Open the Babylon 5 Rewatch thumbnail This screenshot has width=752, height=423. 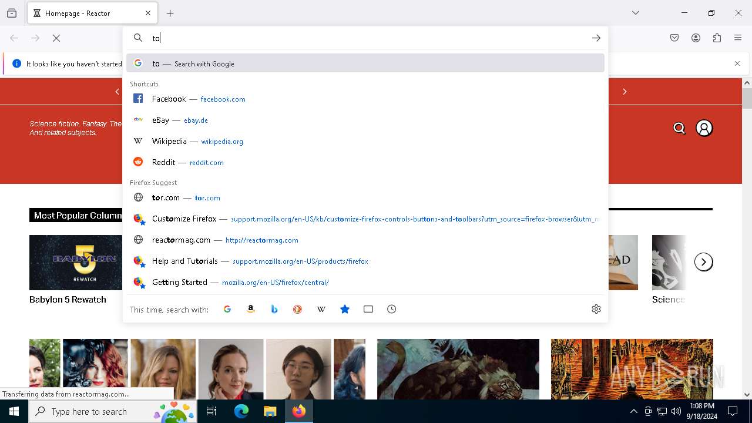point(76,263)
